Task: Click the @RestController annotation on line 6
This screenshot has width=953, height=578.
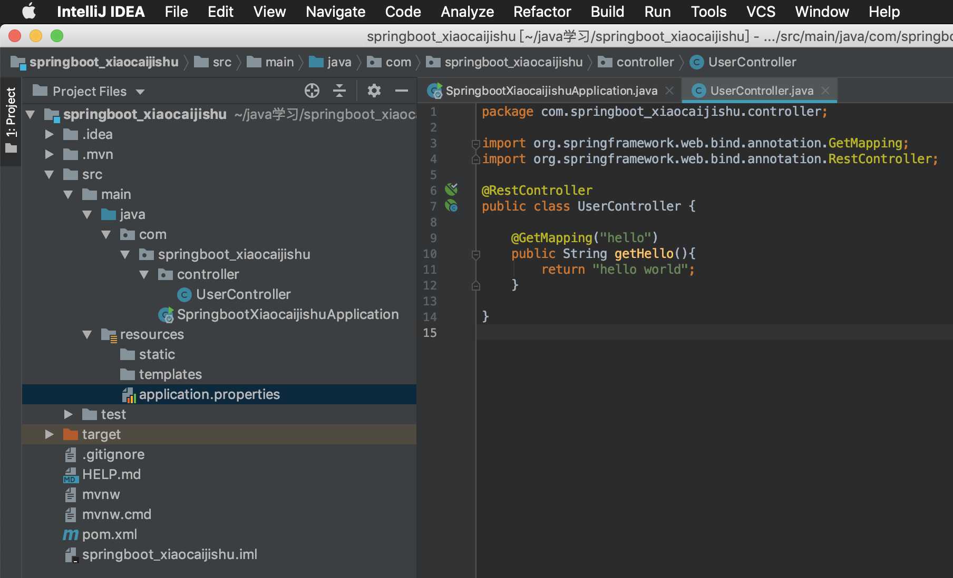Action: click(537, 191)
